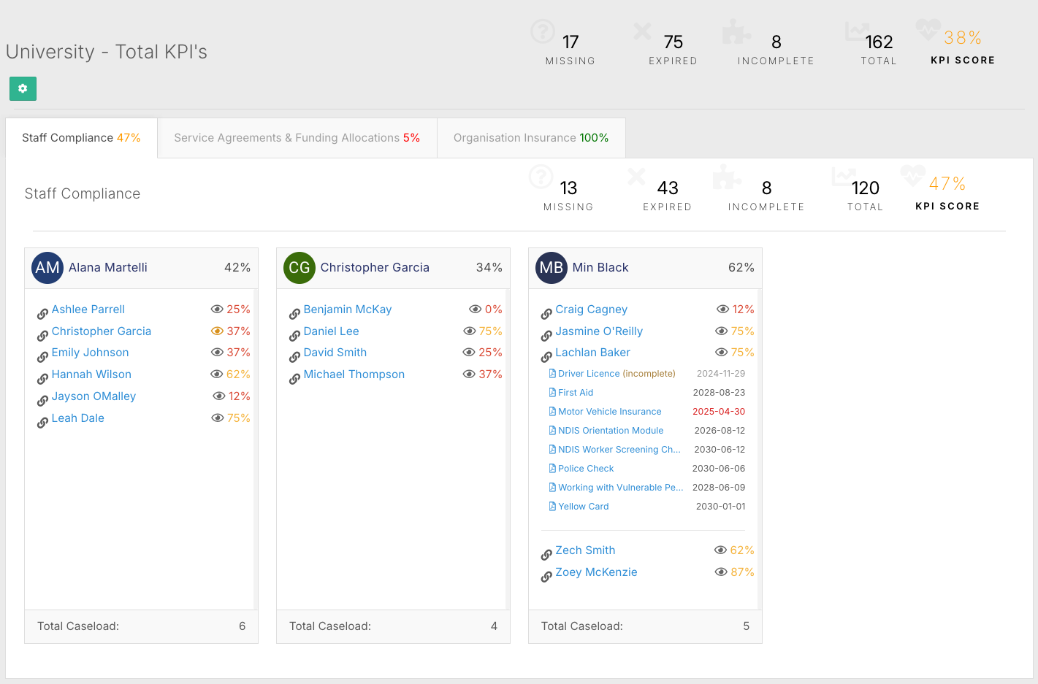Click document icon beside Driver Licence
Image resolution: width=1038 pixels, height=684 pixels.
click(x=552, y=373)
